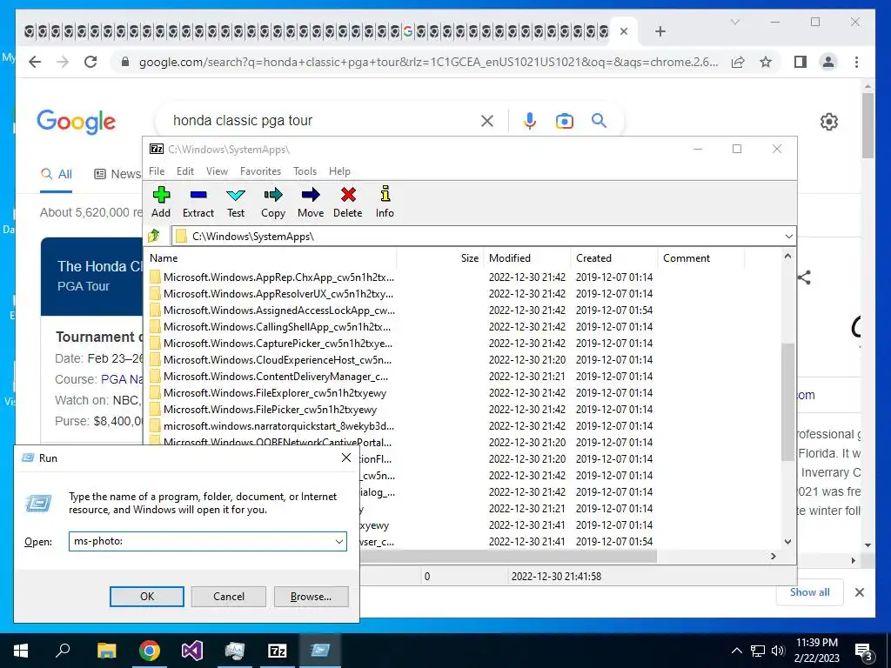Sort by the Size column header
891x668 pixels.
tap(440, 257)
